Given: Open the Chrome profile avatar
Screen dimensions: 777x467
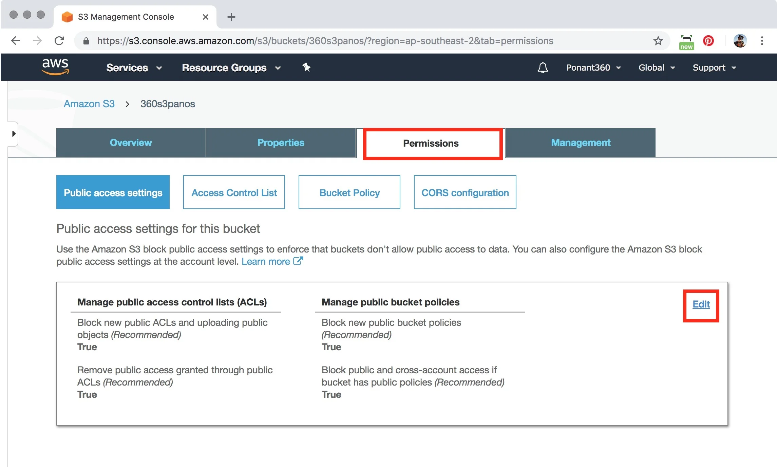Looking at the screenshot, I should click(x=740, y=41).
